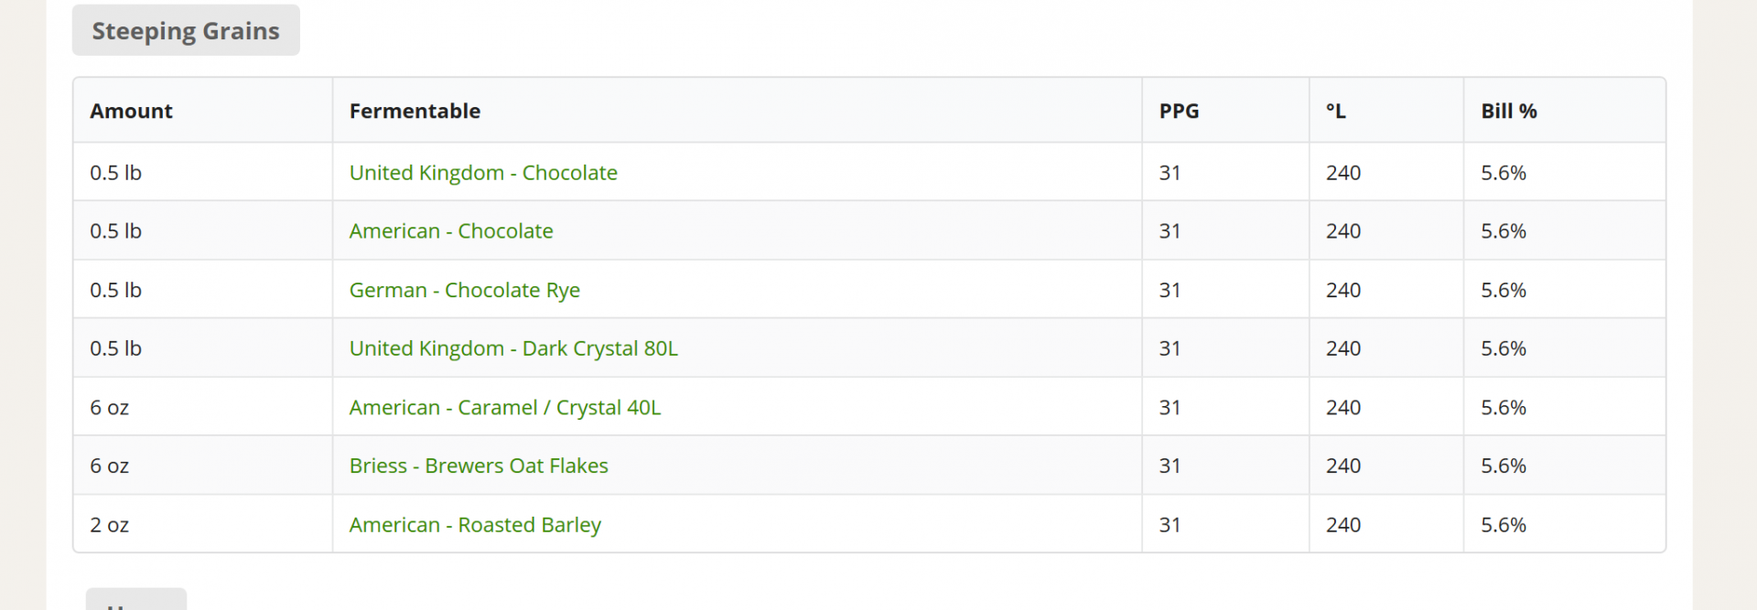Open United Kingdom - Dark Crystal 80L link

click(513, 348)
